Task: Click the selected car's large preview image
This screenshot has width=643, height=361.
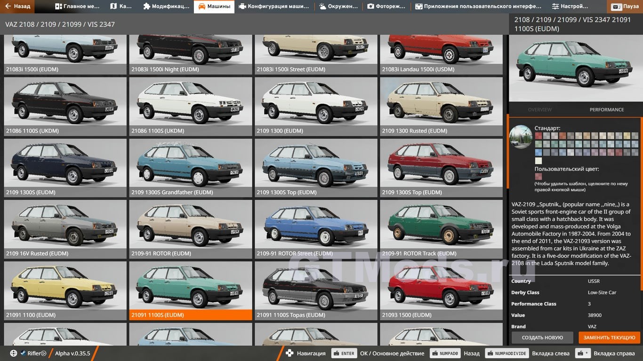Action: pyautogui.click(x=575, y=69)
